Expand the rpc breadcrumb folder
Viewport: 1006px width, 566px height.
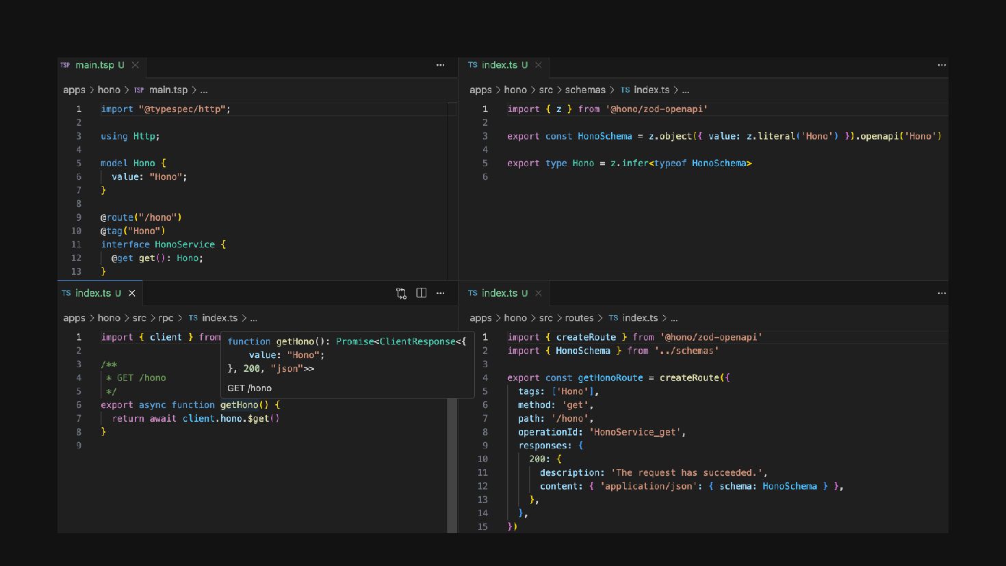[x=166, y=319]
